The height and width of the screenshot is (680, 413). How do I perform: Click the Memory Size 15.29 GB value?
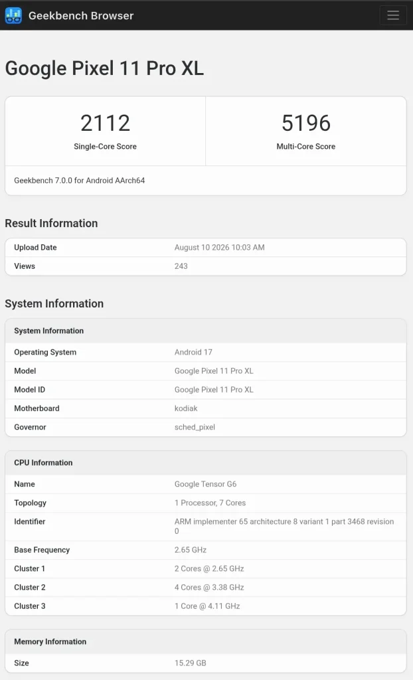tap(190, 663)
